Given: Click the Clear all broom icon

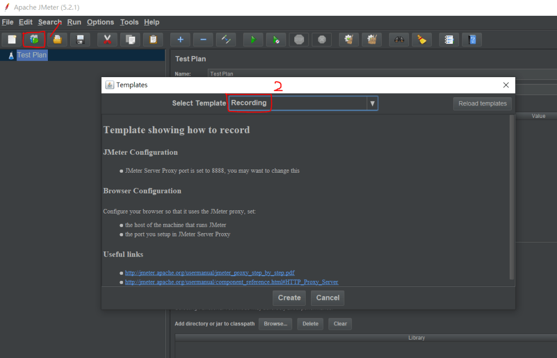Looking at the screenshot, I should 422,40.
